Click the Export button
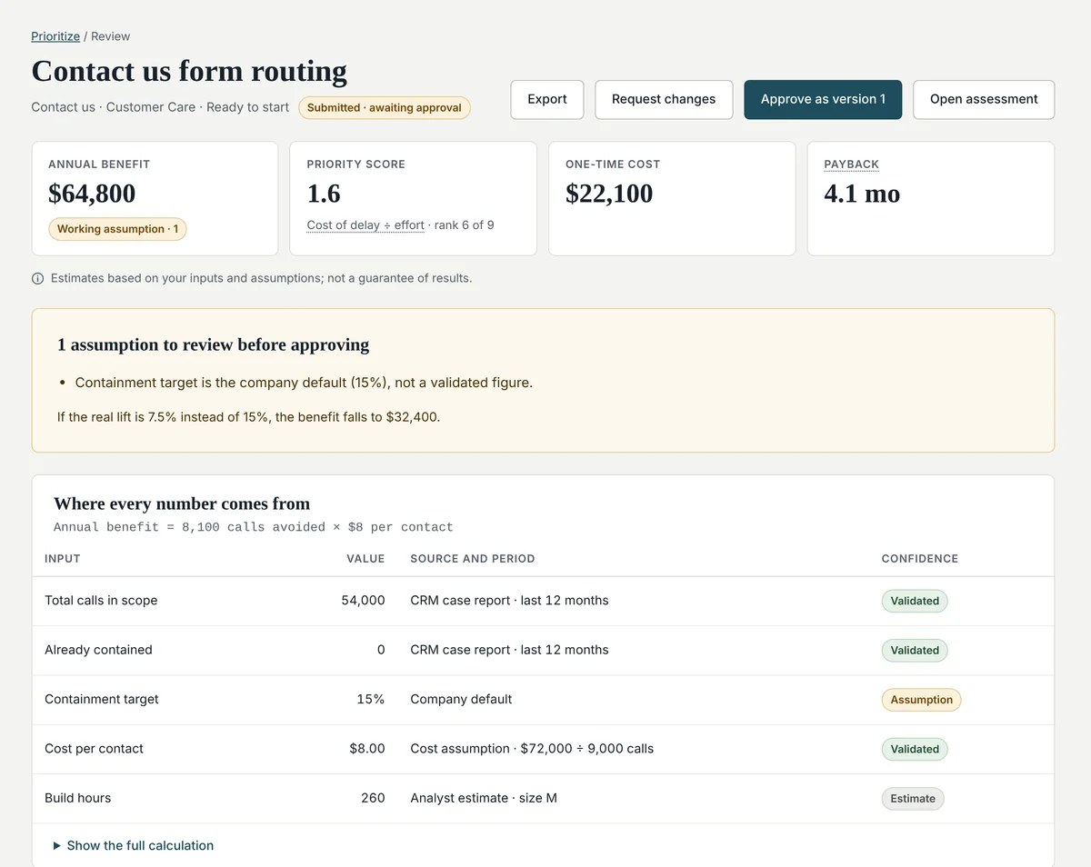Screen dimensions: 1091x867 click(547, 99)
